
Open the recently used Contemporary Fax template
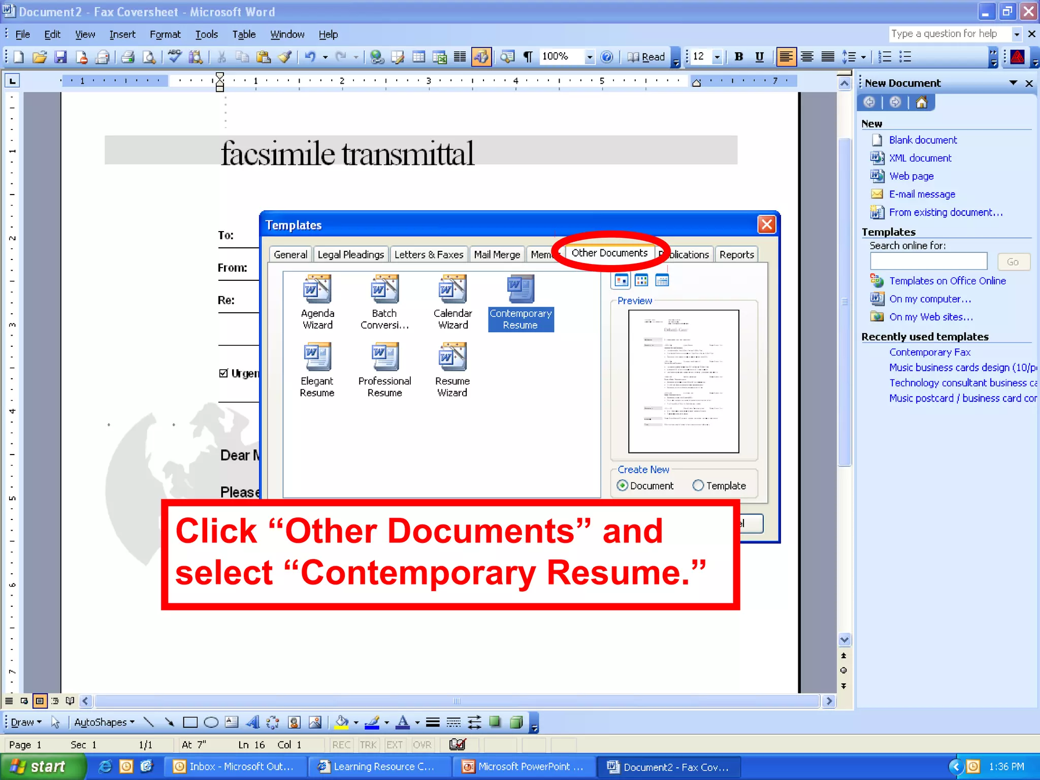(x=929, y=352)
